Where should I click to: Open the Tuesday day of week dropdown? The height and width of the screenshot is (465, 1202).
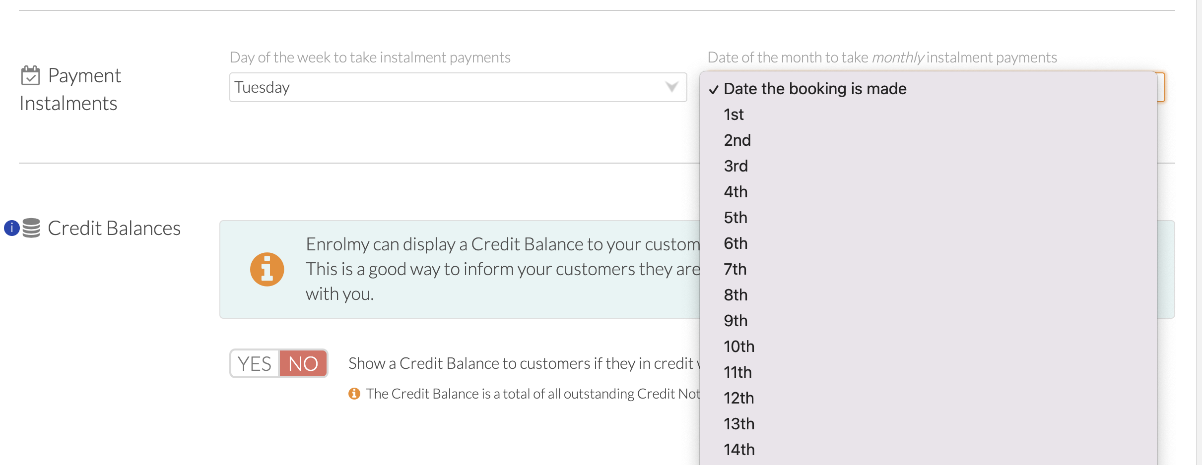point(458,87)
